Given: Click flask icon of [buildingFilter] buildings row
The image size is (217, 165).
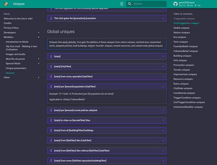Looking at the screenshot, I should click(51, 130).
